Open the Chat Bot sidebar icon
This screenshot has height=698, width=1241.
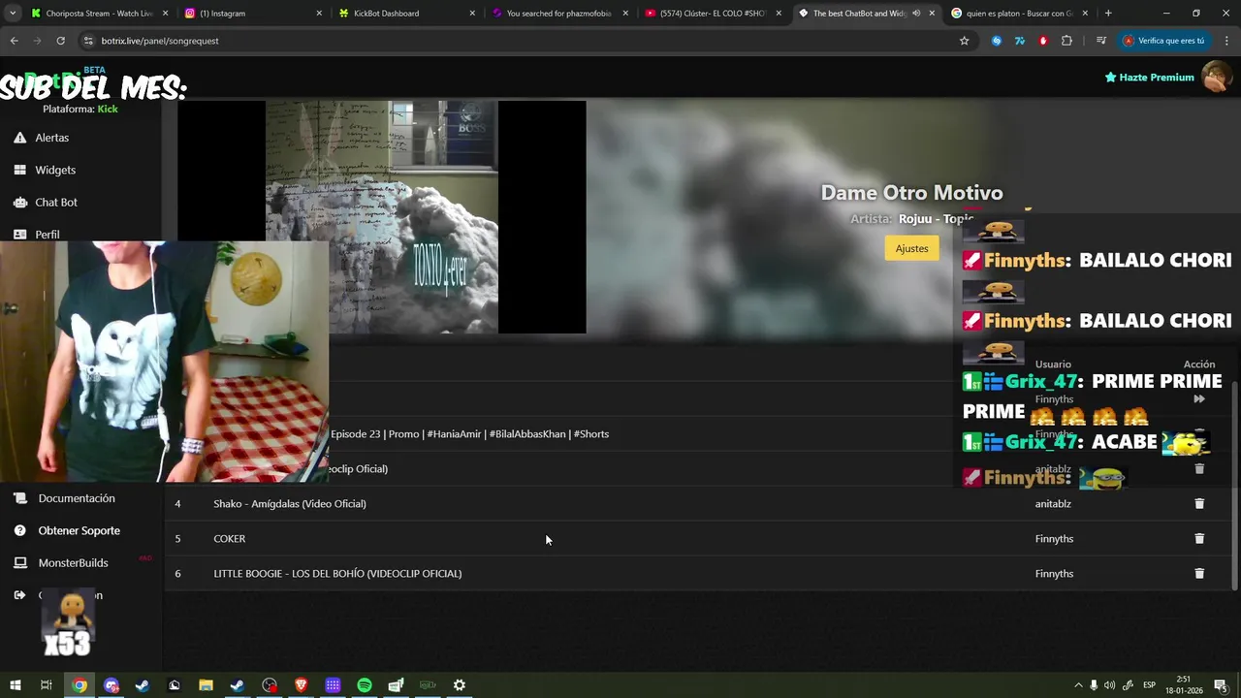19,203
